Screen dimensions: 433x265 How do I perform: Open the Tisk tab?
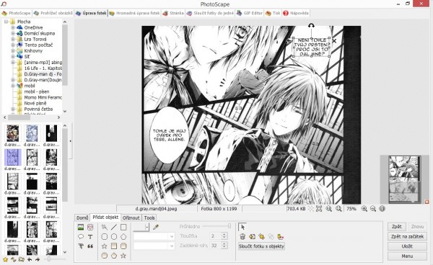(x=273, y=13)
